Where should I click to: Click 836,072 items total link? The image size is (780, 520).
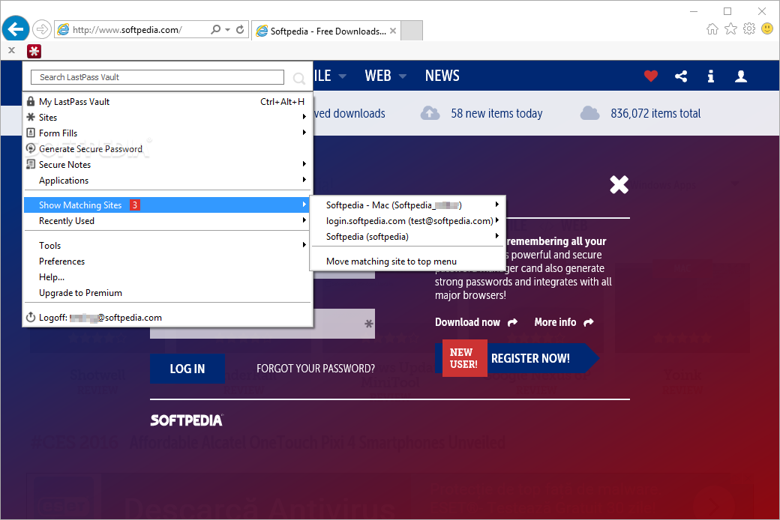click(x=655, y=113)
